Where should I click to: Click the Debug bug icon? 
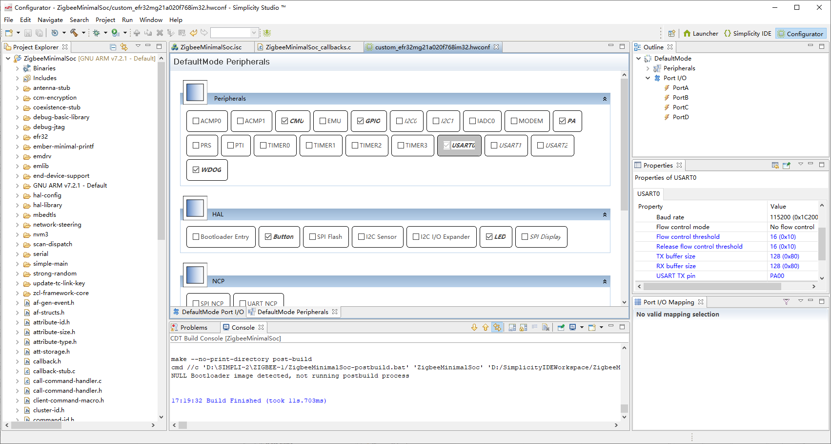point(96,33)
